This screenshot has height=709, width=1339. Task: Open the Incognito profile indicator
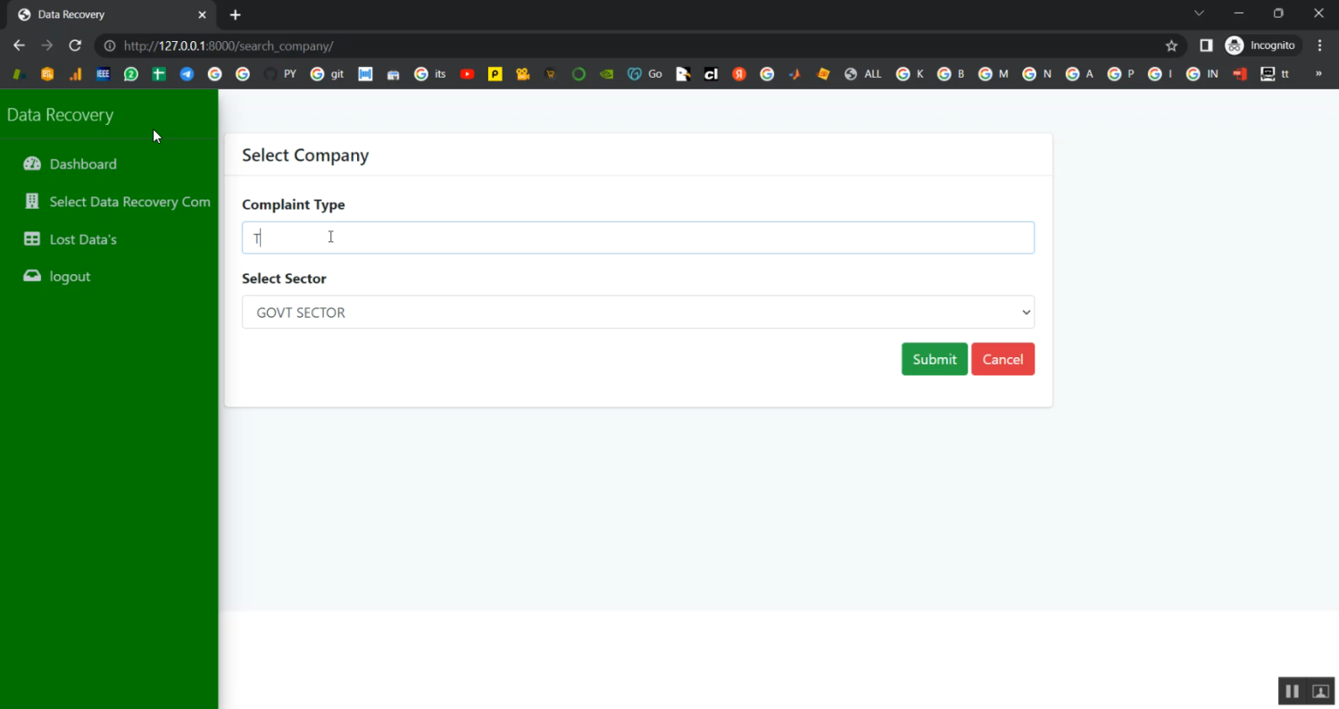point(1260,46)
